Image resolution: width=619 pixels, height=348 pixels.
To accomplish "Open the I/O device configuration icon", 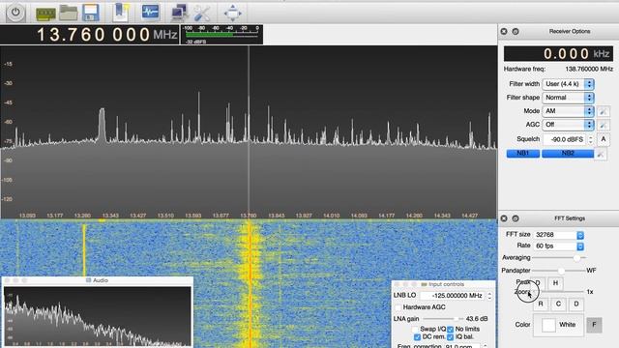I will [x=45, y=14].
